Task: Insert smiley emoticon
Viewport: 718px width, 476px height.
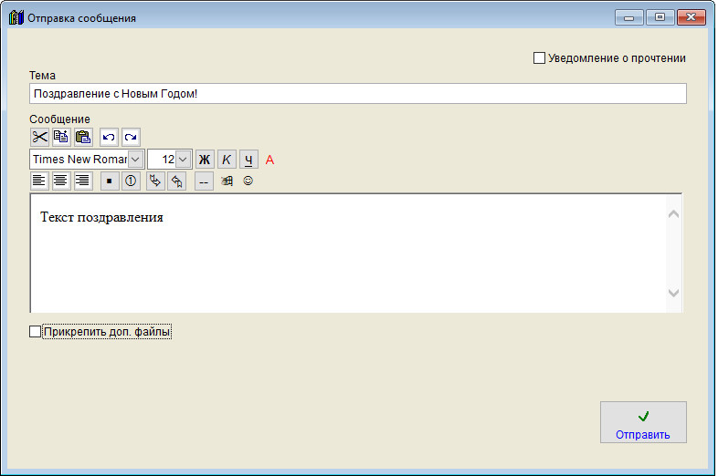Action: [x=248, y=181]
